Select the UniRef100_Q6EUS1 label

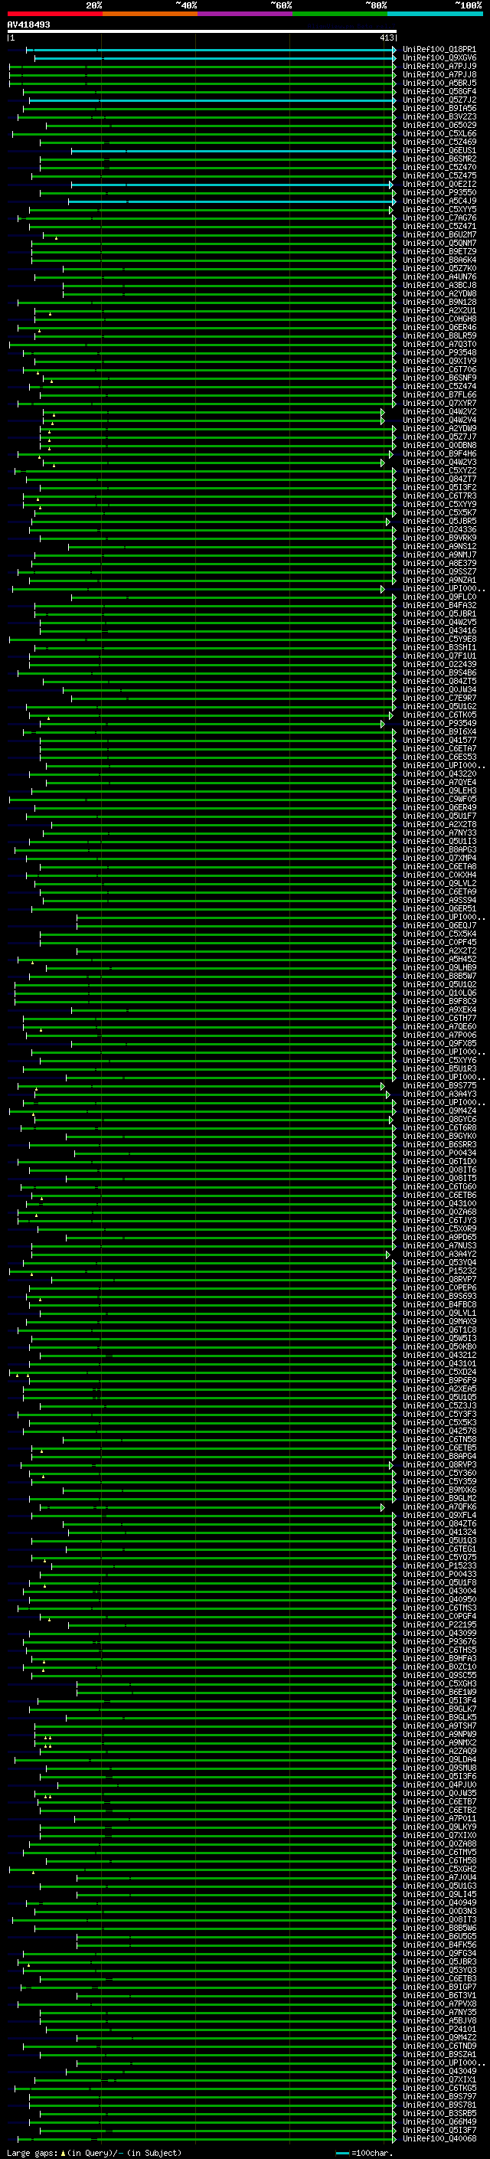(x=439, y=150)
